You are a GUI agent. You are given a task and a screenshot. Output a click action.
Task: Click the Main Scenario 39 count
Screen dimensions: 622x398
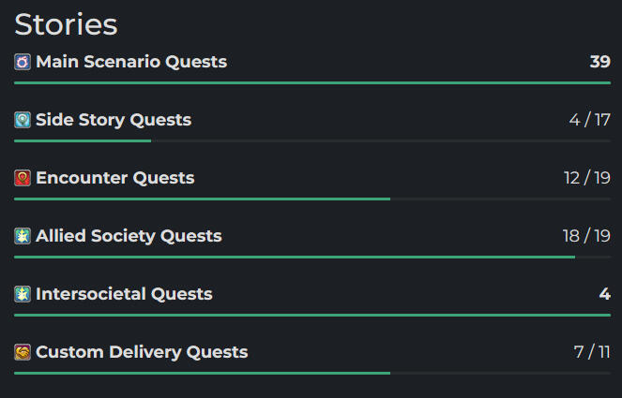599,62
